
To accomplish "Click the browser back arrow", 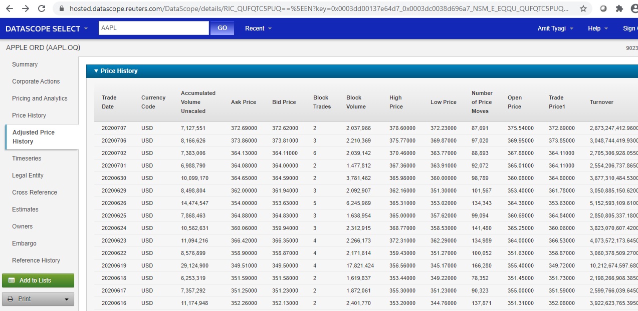I will click(10, 8).
